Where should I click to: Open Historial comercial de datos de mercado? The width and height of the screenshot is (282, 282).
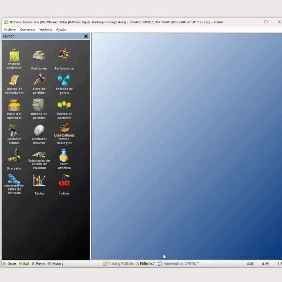(x=14, y=184)
